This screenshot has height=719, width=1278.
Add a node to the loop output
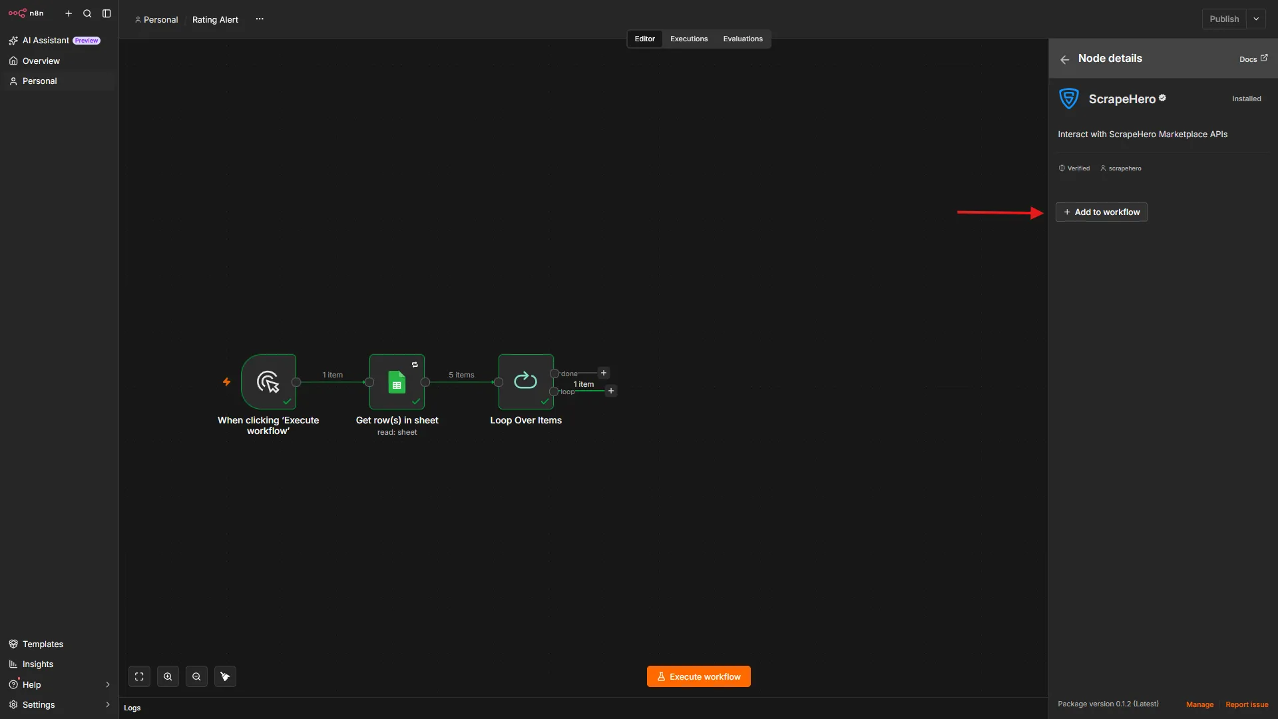pos(611,391)
